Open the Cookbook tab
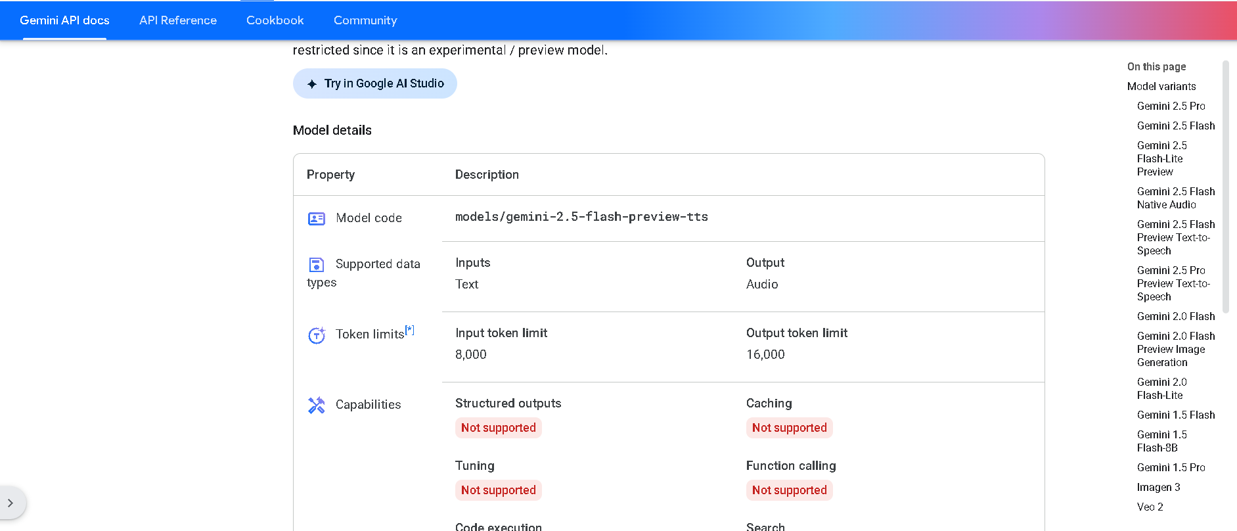The height and width of the screenshot is (531, 1237). click(275, 20)
